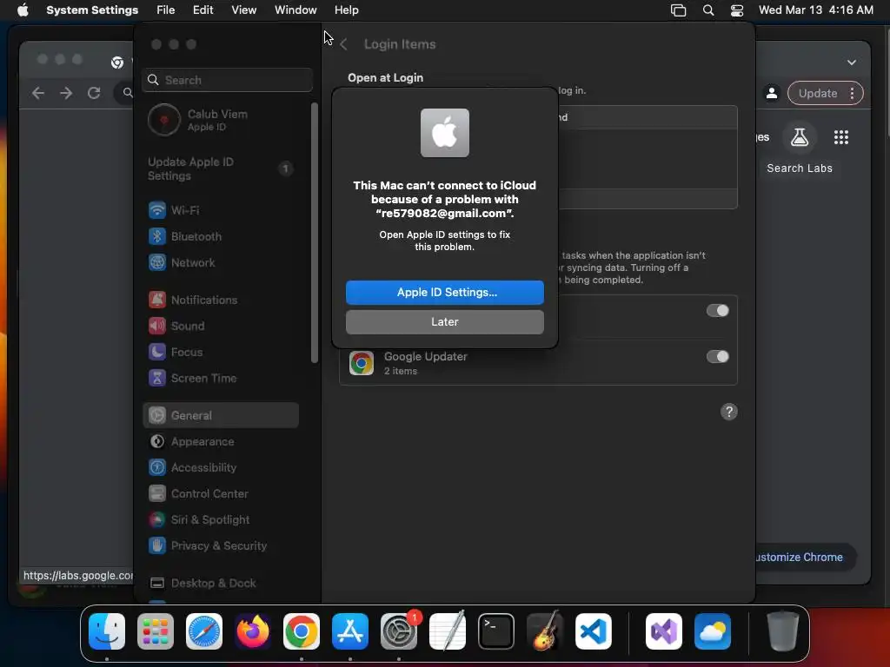The width and height of the screenshot is (890, 667).
Task: Open the Window menu
Action: 296,10
